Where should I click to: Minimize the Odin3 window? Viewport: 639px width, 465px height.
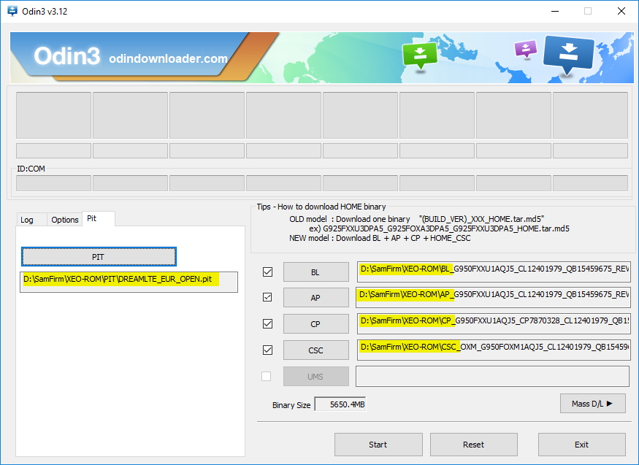554,11
